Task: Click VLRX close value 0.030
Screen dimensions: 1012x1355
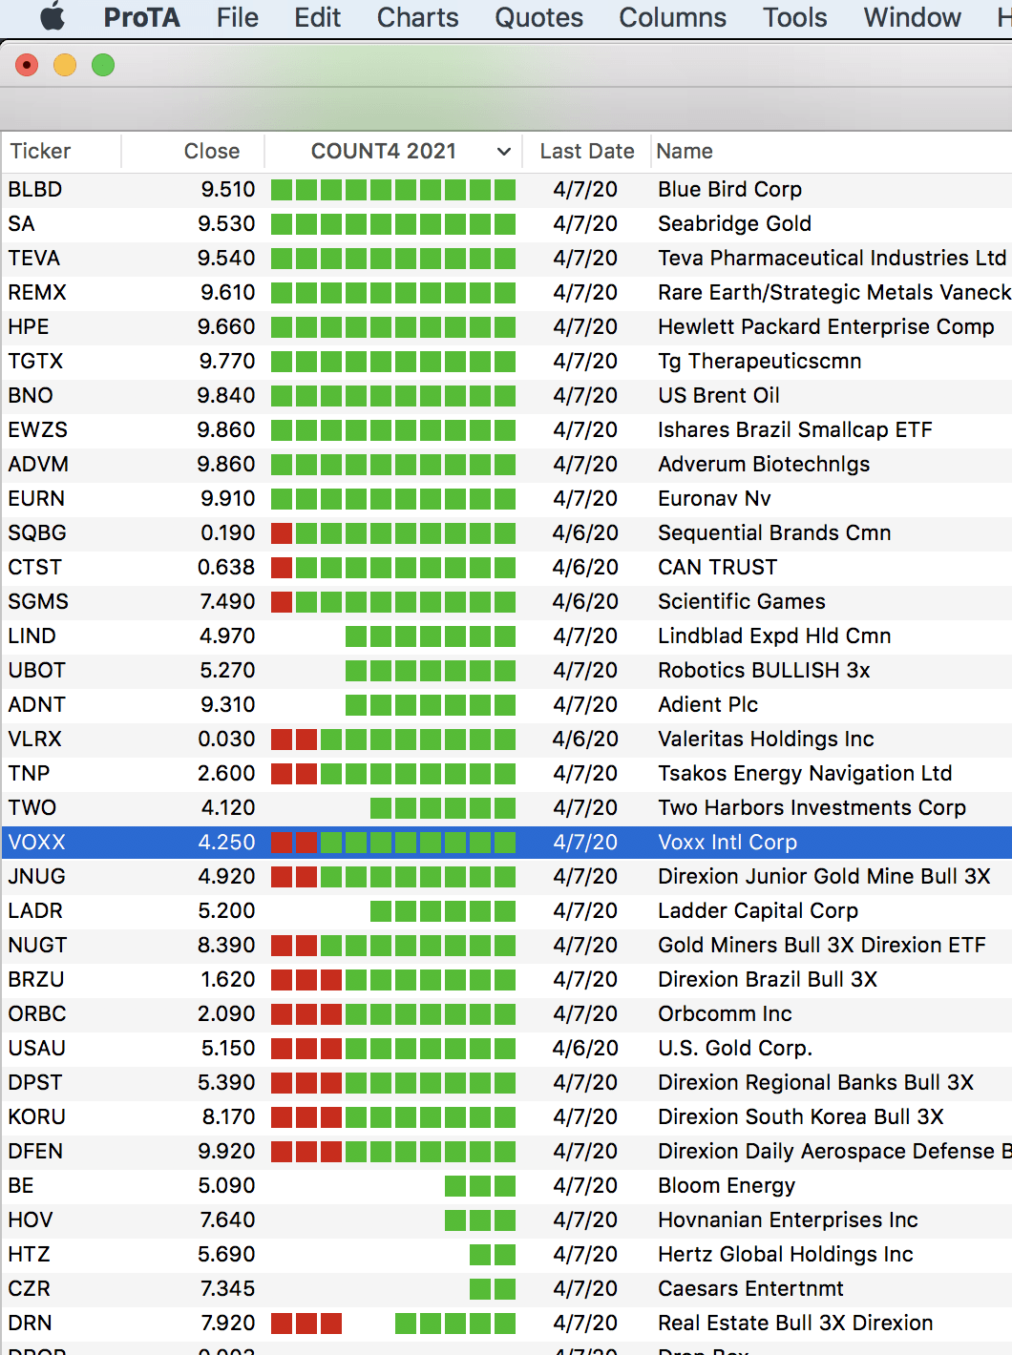Action: click(226, 740)
